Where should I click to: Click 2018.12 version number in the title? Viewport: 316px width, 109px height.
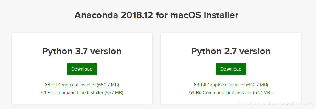tap(137, 15)
